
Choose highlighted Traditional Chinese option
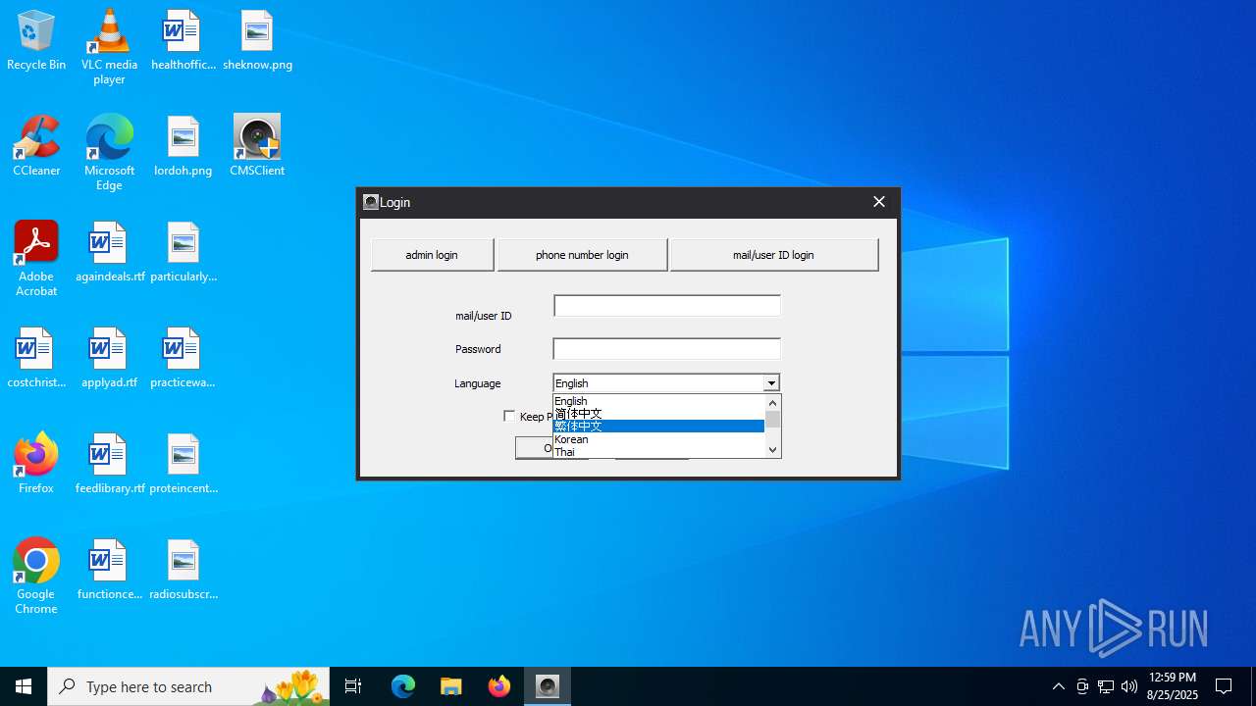click(658, 427)
